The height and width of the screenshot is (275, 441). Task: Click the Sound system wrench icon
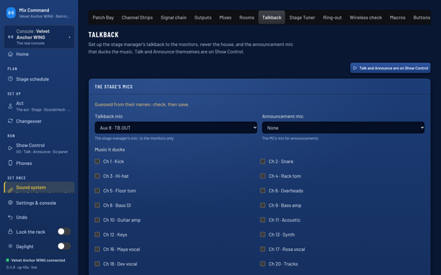(10, 190)
